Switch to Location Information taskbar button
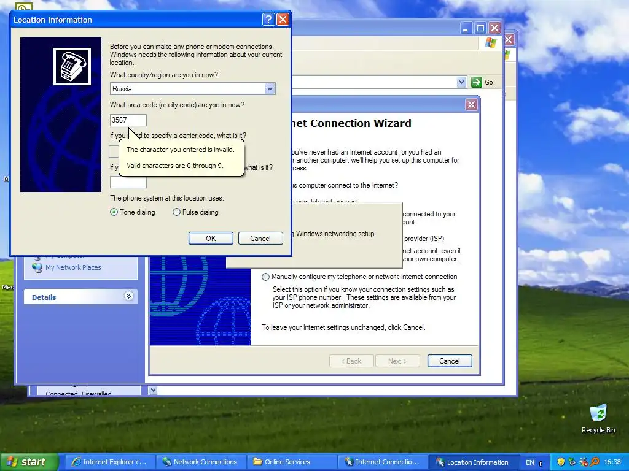This screenshot has width=629, height=471. [473, 462]
